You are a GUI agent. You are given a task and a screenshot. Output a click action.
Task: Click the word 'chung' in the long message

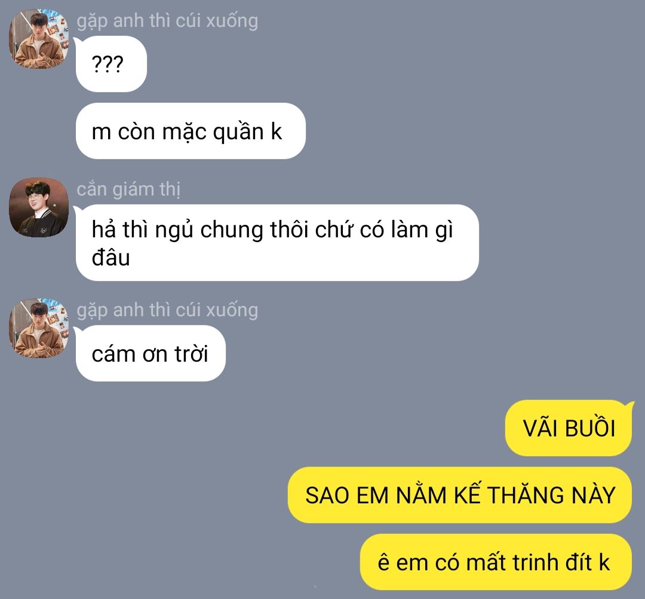point(232,230)
